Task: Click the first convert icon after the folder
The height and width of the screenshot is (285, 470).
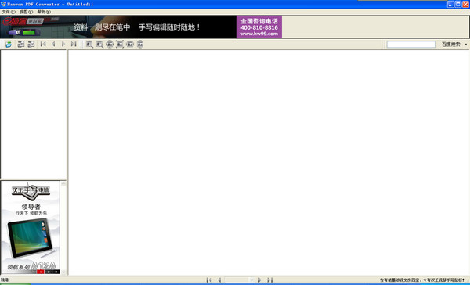Action: [x=20, y=45]
